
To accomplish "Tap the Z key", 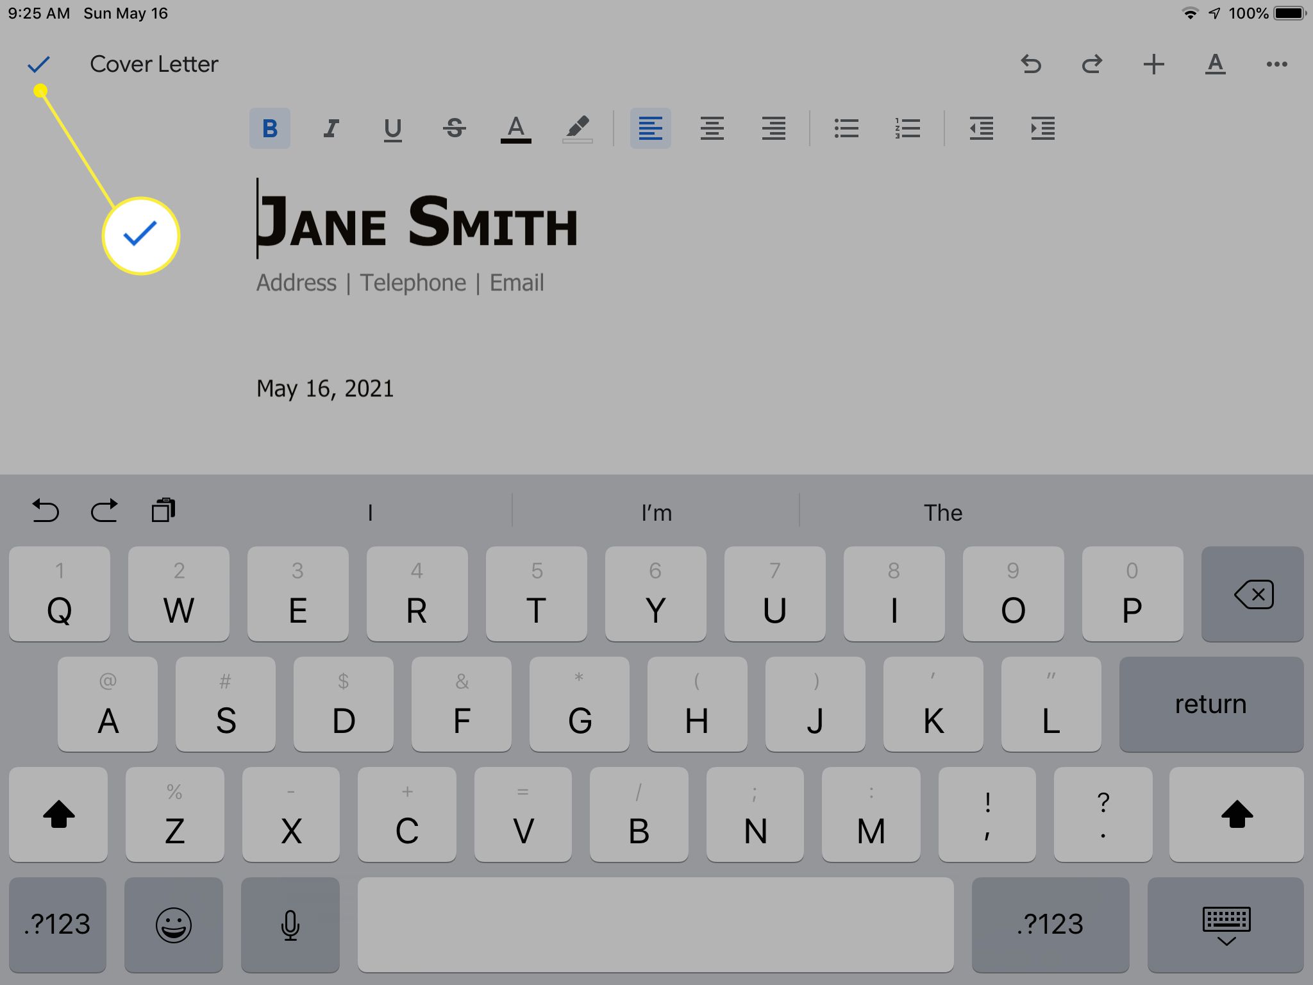I will point(175,814).
